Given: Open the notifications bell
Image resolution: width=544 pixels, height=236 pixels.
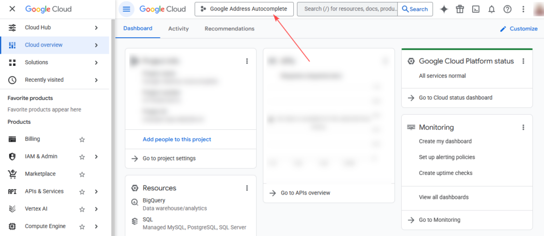Looking at the screenshot, I should pos(491,9).
